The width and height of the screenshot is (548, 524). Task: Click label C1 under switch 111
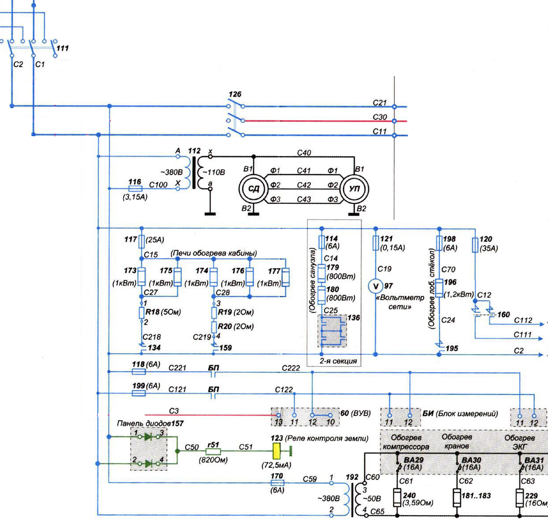click(40, 64)
